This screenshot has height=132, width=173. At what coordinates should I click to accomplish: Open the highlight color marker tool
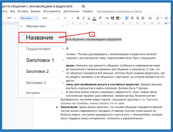pos(100,18)
